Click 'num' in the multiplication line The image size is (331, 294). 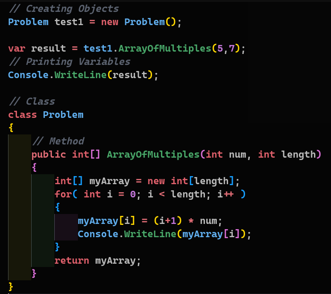[208, 221]
